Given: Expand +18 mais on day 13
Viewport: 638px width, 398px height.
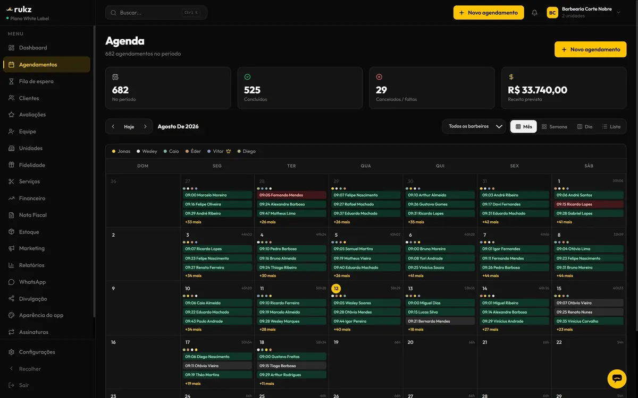Looking at the screenshot, I should pos(416,330).
